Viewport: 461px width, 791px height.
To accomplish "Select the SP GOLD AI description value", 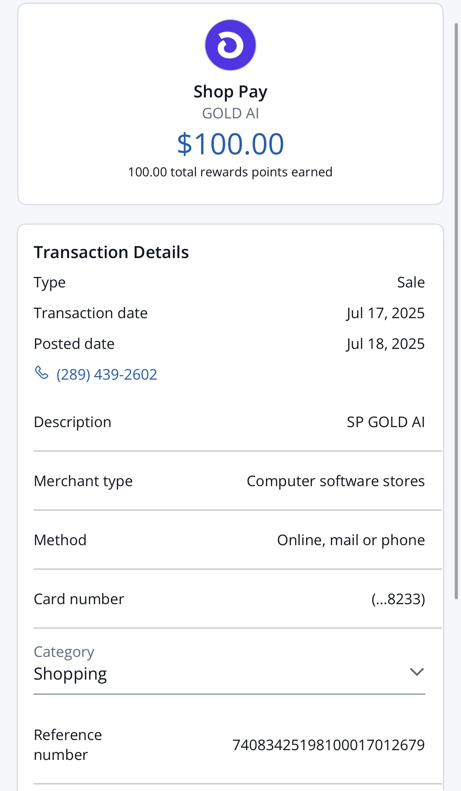I will 386,422.
